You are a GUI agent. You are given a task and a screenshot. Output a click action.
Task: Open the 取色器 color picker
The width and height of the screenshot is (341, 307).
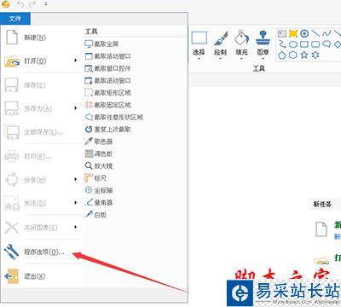[x=99, y=142]
